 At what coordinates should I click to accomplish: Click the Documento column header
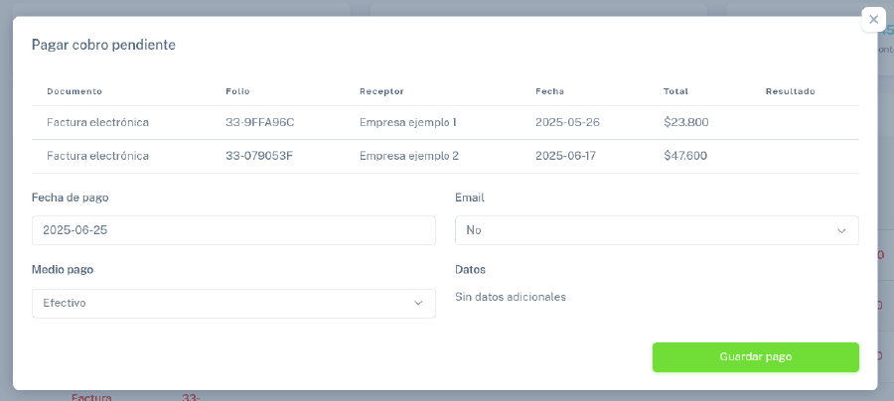[74, 91]
